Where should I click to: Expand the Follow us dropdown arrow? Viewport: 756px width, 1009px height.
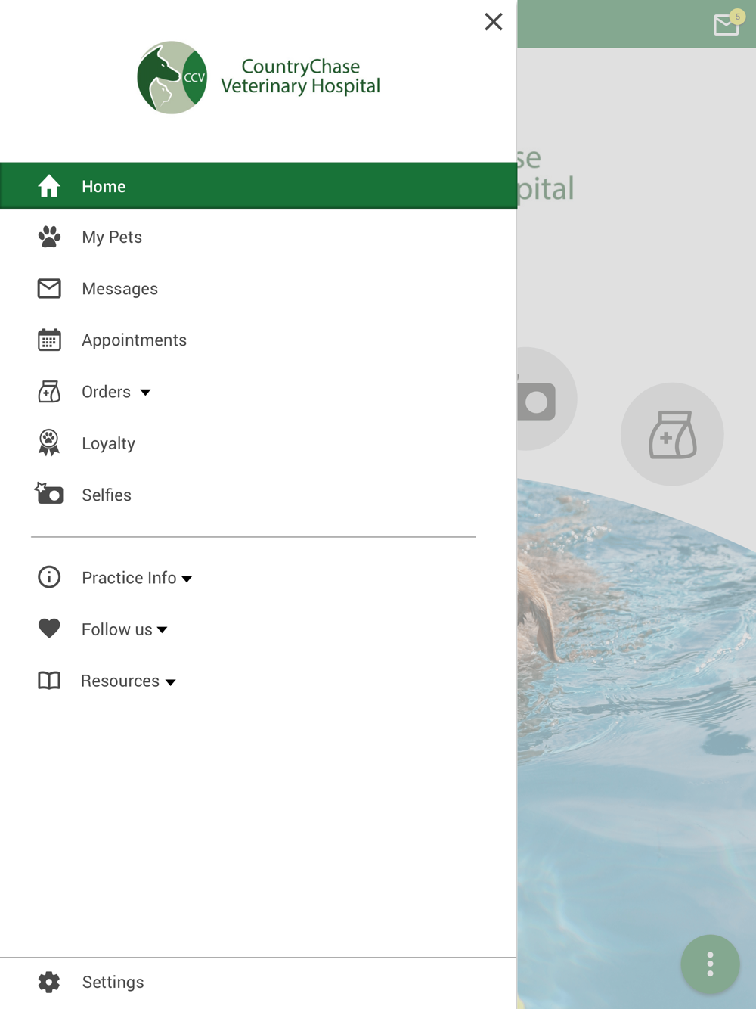pos(162,630)
